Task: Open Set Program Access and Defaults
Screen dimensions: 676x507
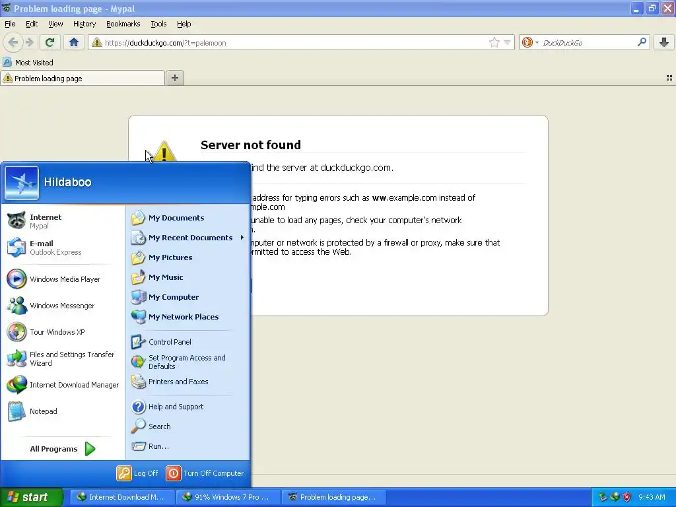Action: coord(188,362)
